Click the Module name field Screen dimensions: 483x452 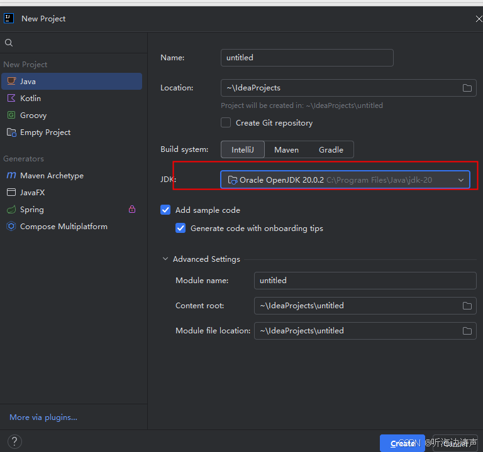pos(365,281)
